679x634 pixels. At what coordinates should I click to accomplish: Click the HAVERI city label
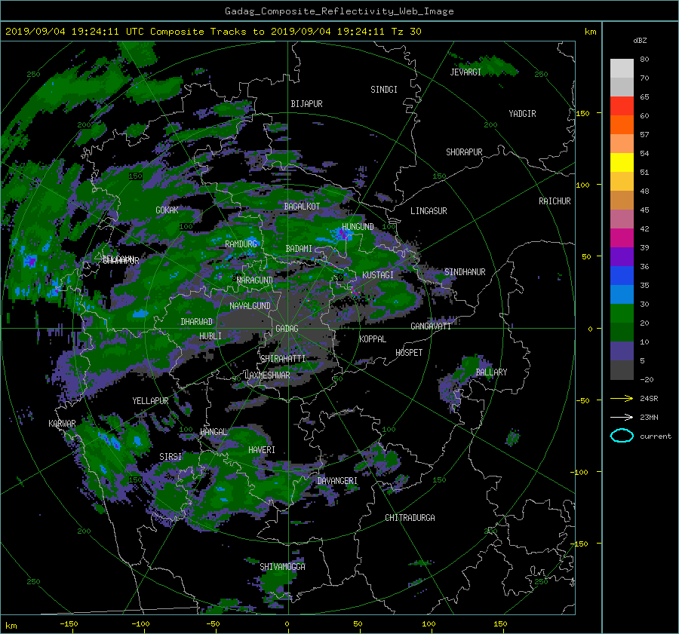[262, 450]
